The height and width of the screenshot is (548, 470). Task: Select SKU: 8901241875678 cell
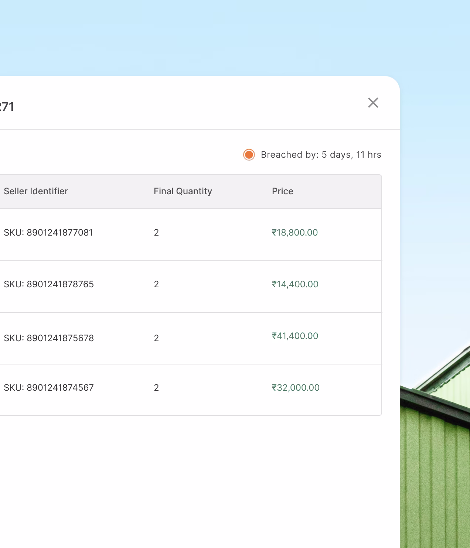[49, 338]
